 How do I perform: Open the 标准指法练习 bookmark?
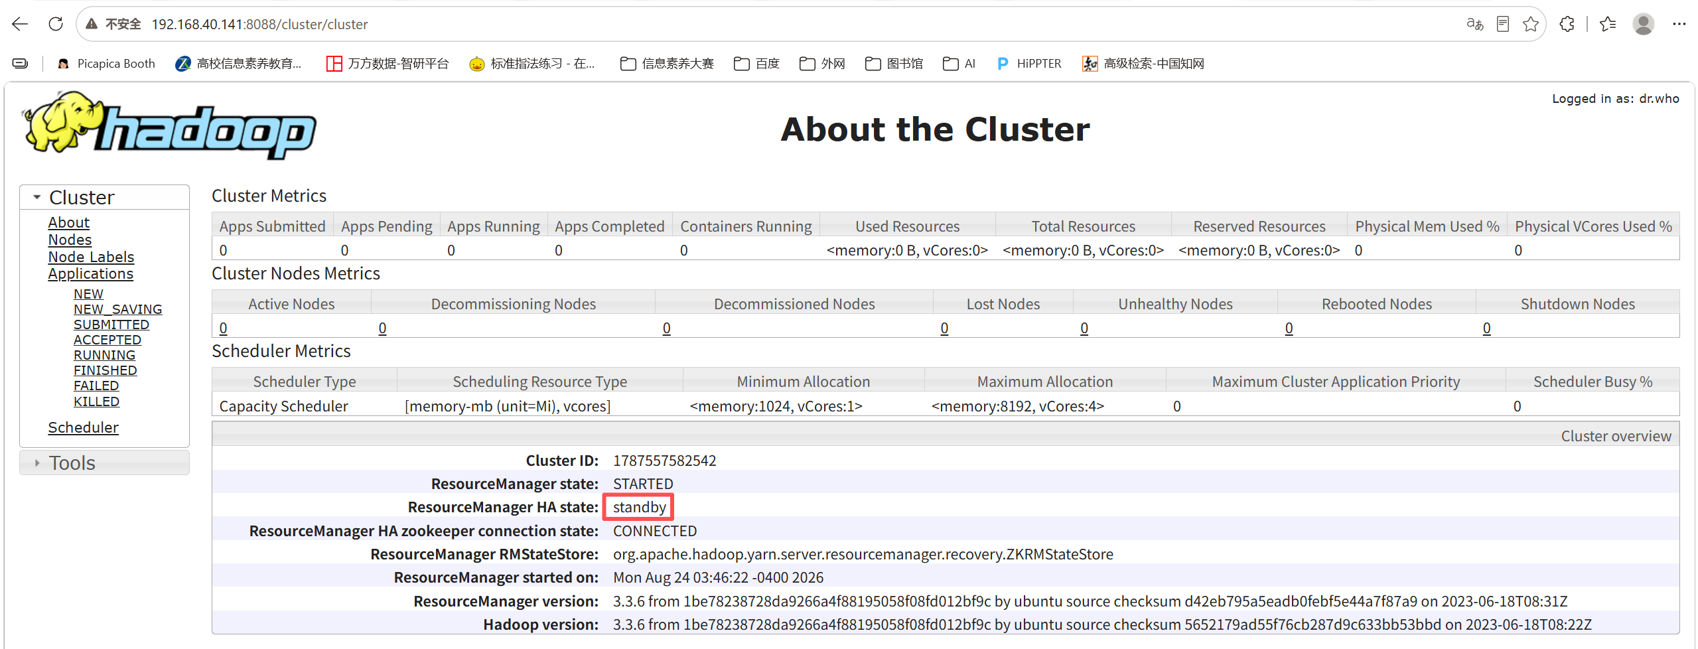532,64
